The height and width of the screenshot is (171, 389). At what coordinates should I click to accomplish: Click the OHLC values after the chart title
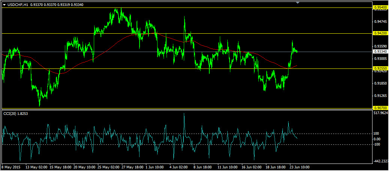[x=57, y=4]
